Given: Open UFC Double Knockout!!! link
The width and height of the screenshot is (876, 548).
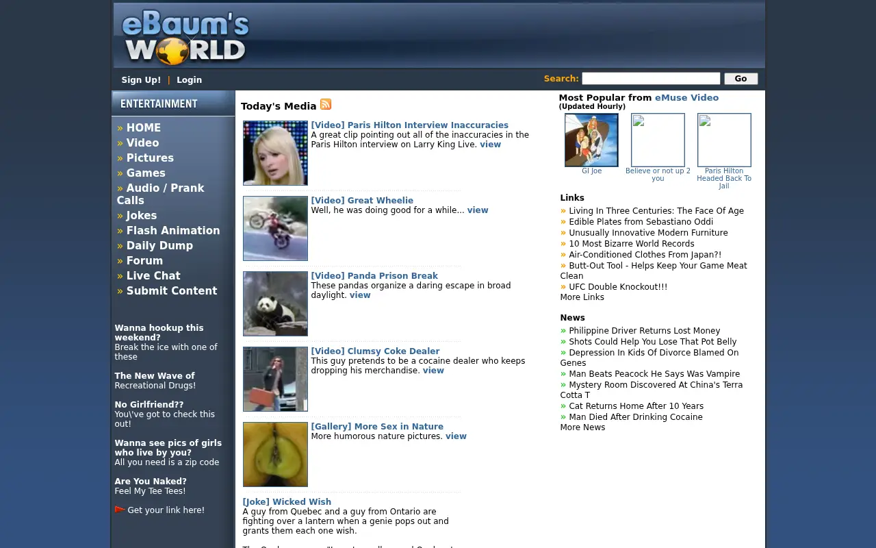Looking at the screenshot, I should click(x=618, y=287).
